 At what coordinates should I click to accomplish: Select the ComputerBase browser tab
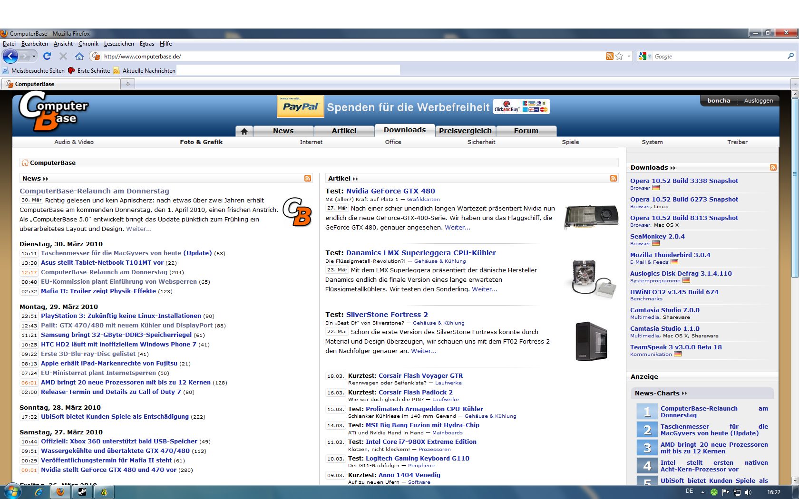(60, 84)
